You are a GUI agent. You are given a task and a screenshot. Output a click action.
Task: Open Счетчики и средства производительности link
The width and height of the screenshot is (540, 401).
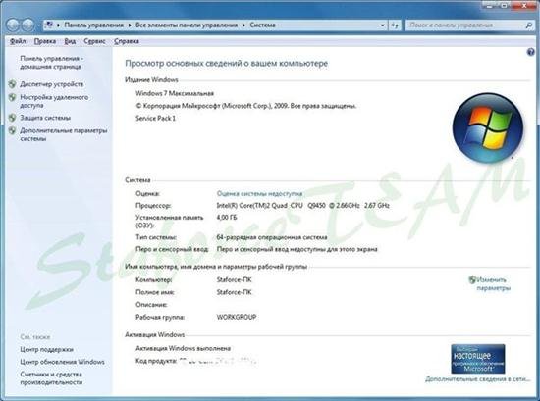[x=51, y=377]
